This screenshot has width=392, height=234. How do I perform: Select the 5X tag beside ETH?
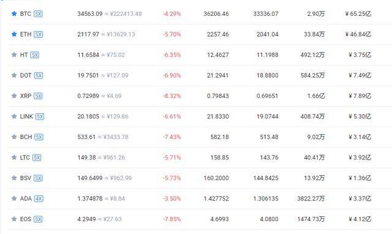point(38,34)
